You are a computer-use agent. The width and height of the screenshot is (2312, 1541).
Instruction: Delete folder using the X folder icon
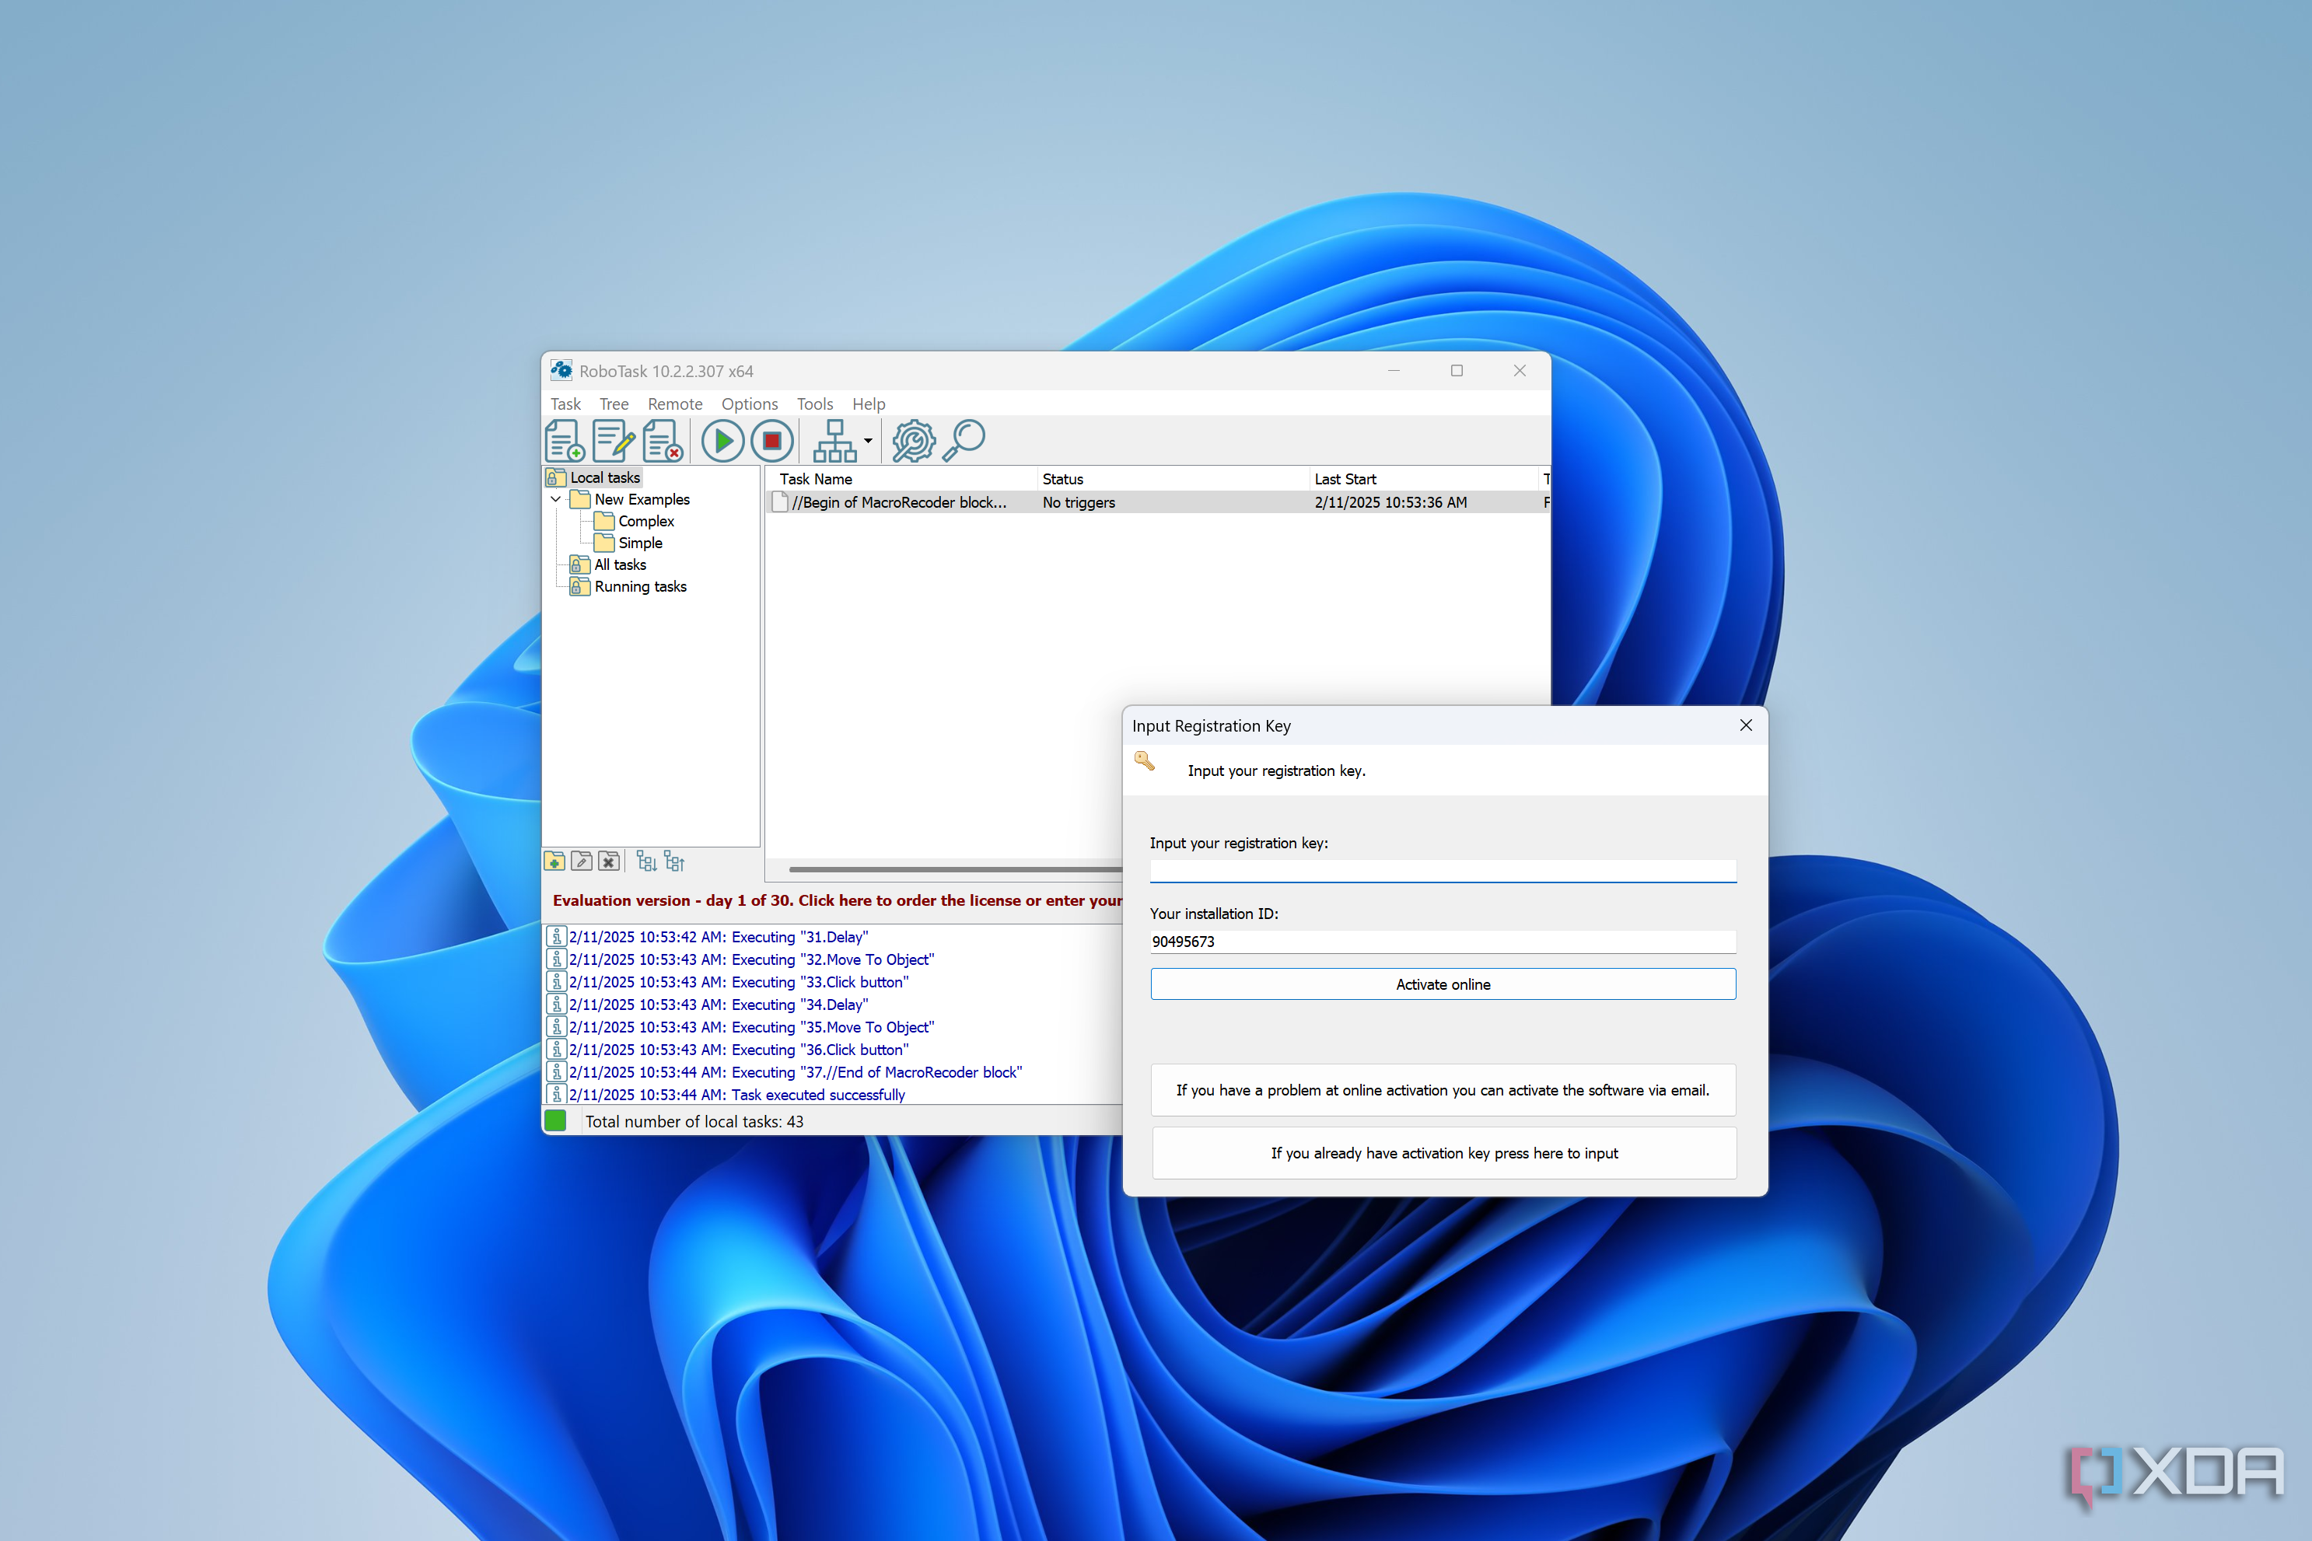tap(608, 861)
